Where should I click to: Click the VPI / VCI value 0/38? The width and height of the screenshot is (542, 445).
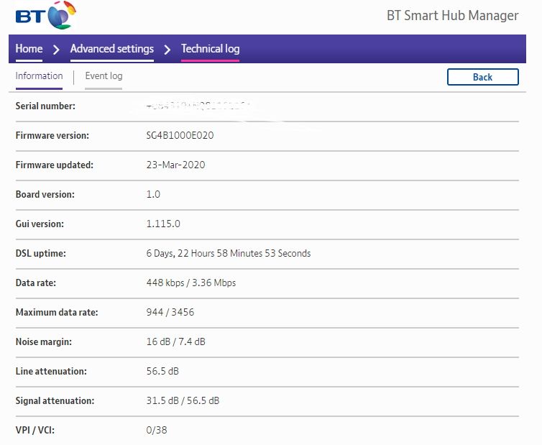157,430
